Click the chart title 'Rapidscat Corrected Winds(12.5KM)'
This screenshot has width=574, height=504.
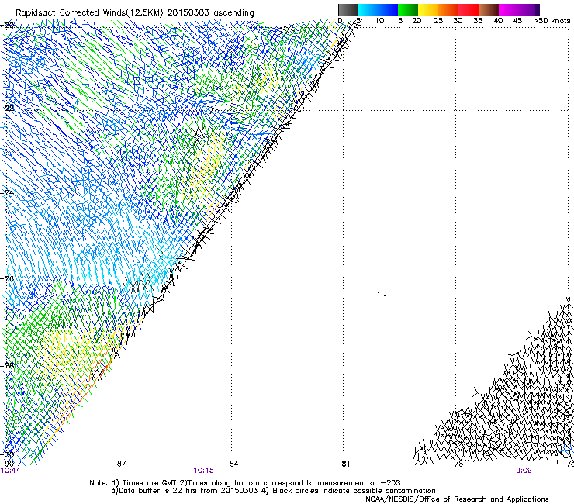89,13
